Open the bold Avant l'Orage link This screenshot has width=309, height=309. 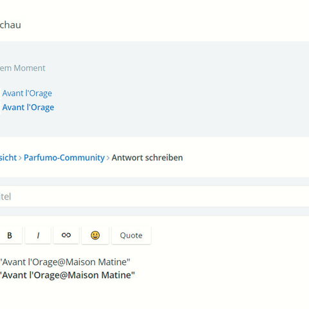[x=28, y=108]
